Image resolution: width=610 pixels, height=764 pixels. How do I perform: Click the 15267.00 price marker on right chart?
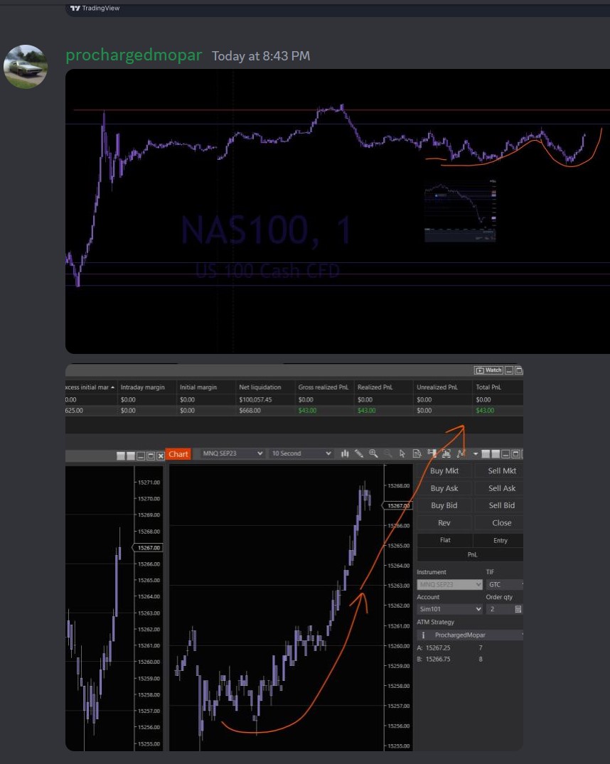click(x=398, y=506)
